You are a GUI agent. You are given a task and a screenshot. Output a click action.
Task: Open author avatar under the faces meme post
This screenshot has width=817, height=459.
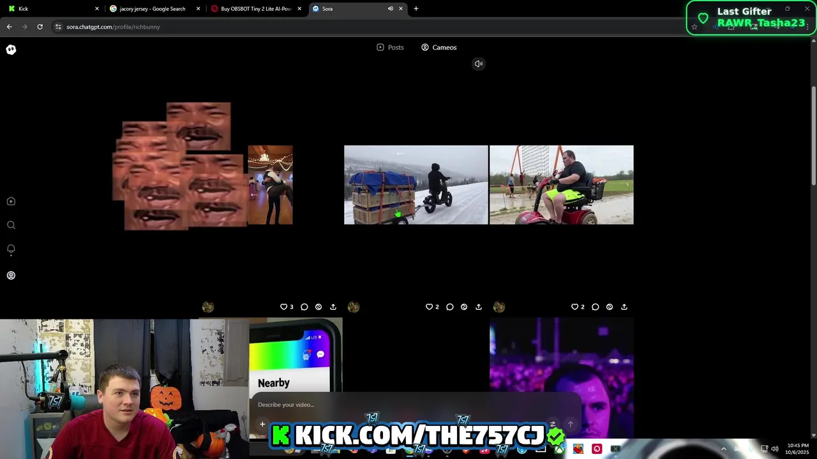coord(208,307)
